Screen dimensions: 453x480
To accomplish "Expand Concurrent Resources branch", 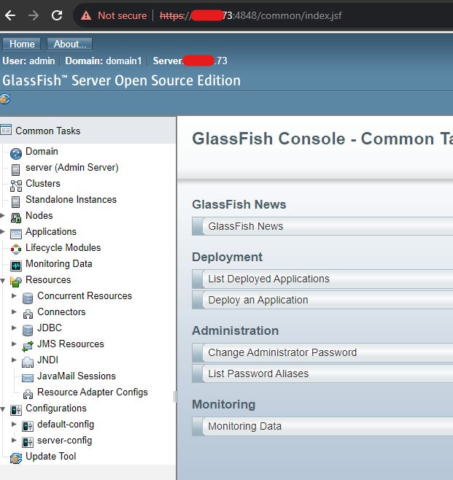I will pos(14,295).
